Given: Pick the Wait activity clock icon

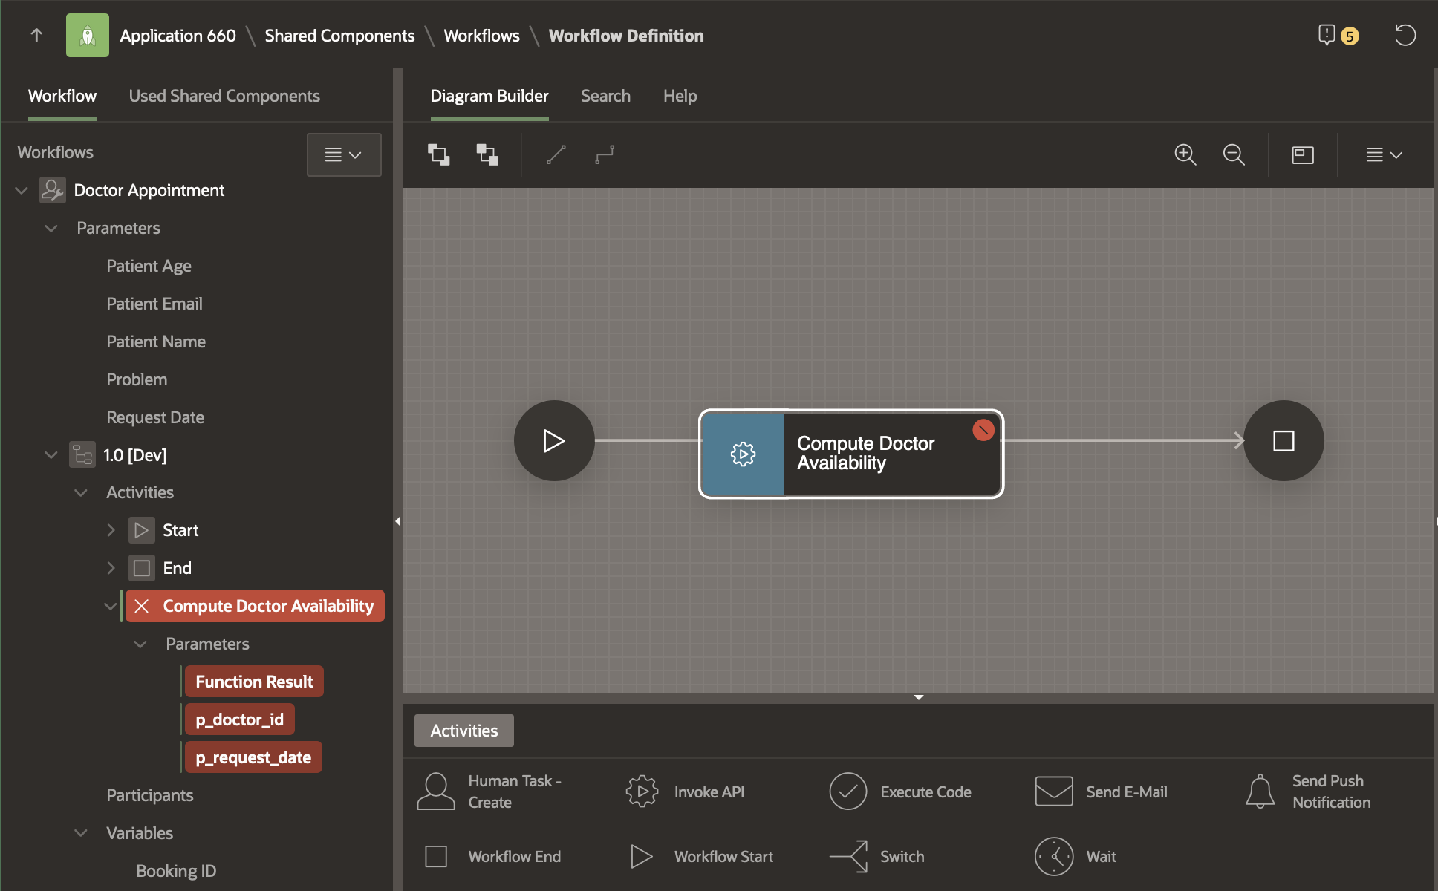Looking at the screenshot, I should click(1054, 856).
